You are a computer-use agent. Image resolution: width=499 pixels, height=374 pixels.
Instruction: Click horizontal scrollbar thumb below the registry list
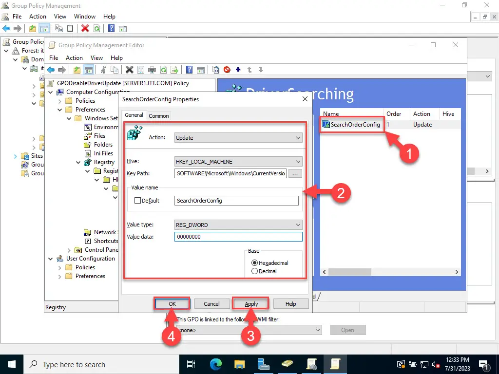click(x=349, y=272)
